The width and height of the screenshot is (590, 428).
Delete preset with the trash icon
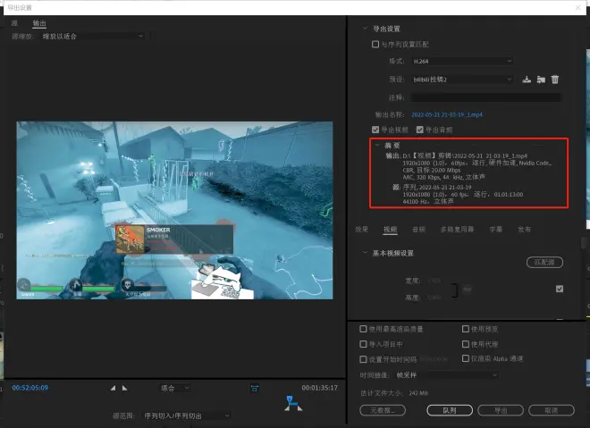(555, 80)
